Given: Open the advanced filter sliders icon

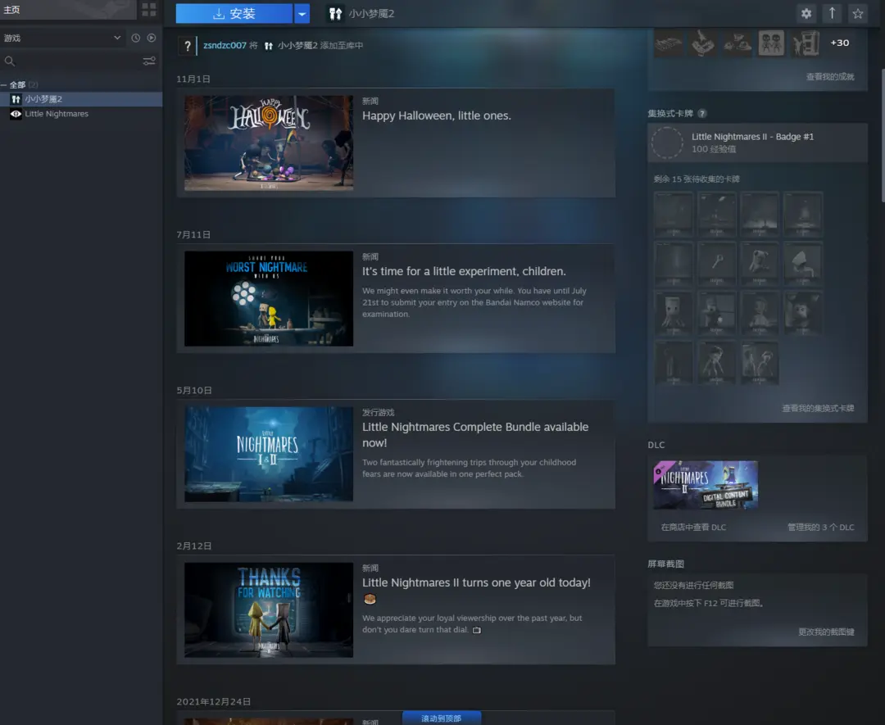Looking at the screenshot, I should click(x=149, y=61).
